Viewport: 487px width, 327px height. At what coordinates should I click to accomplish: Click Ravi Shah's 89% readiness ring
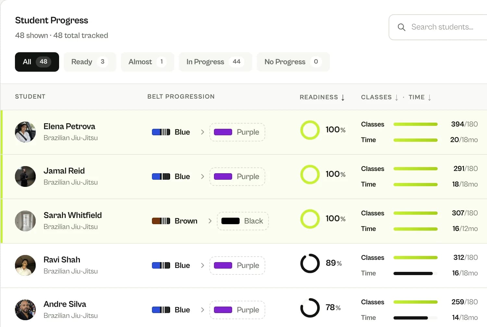coord(310,263)
